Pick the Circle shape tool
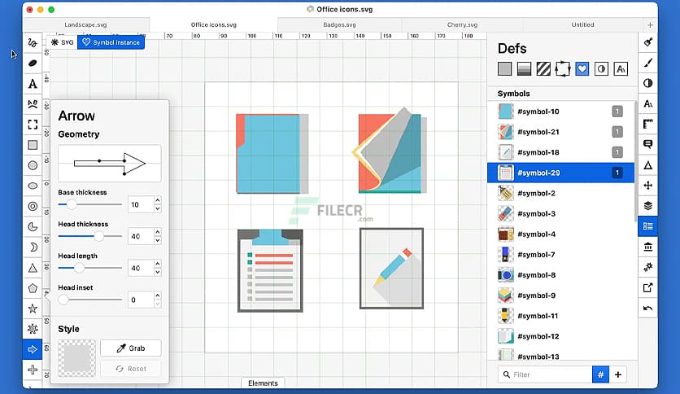 (33, 165)
